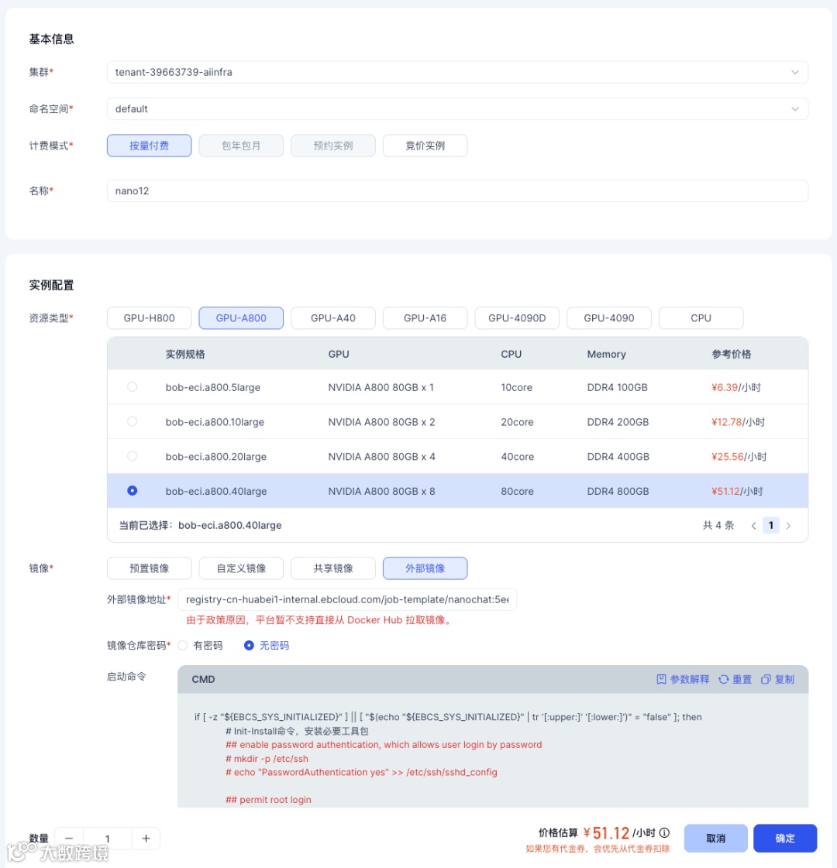Click ¥25.56/小时 price cell
The height and width of the screenshot is (868, 837).
739,457
